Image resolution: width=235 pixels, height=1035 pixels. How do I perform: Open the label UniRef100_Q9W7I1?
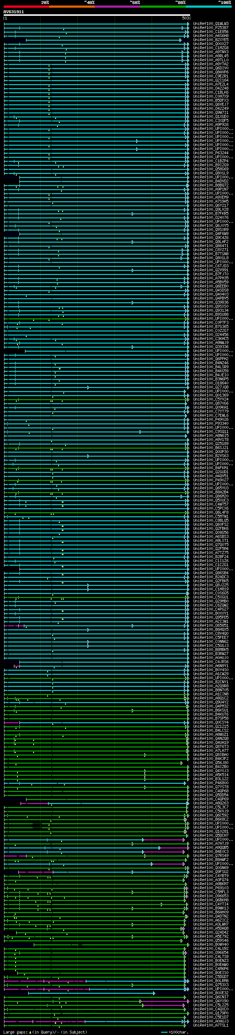(211, 112)
